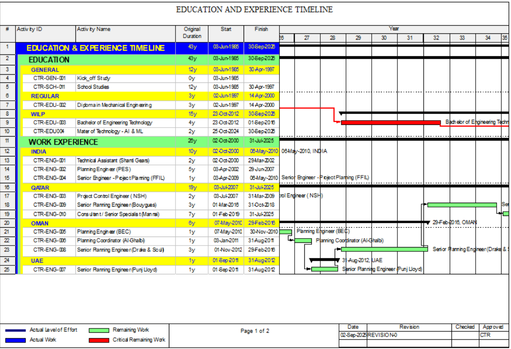The width and height of the screenshot is (511, 349).
Task: Select the yellow INDIA group label
Action: click(x=39, y=152)
